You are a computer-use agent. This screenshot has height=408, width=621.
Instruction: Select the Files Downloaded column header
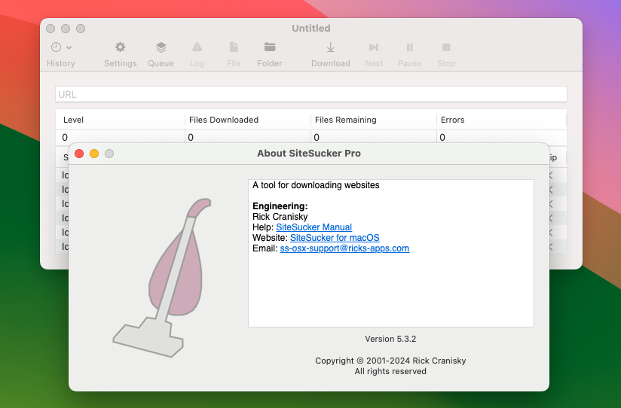tap(247, 120)
